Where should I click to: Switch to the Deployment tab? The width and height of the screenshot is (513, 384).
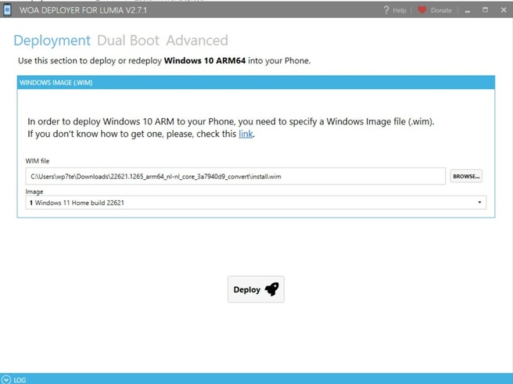(x=52, y=41)
